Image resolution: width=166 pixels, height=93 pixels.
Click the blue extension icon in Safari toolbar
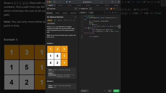67,2
